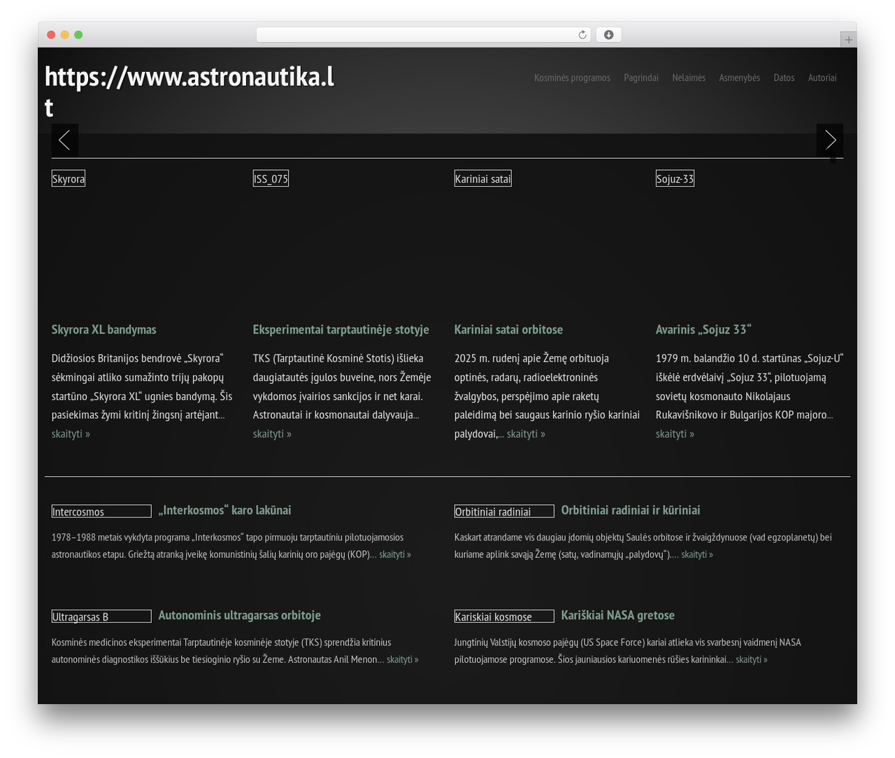Open a new tab with plus button
The image size is (895, 758).
848,40
